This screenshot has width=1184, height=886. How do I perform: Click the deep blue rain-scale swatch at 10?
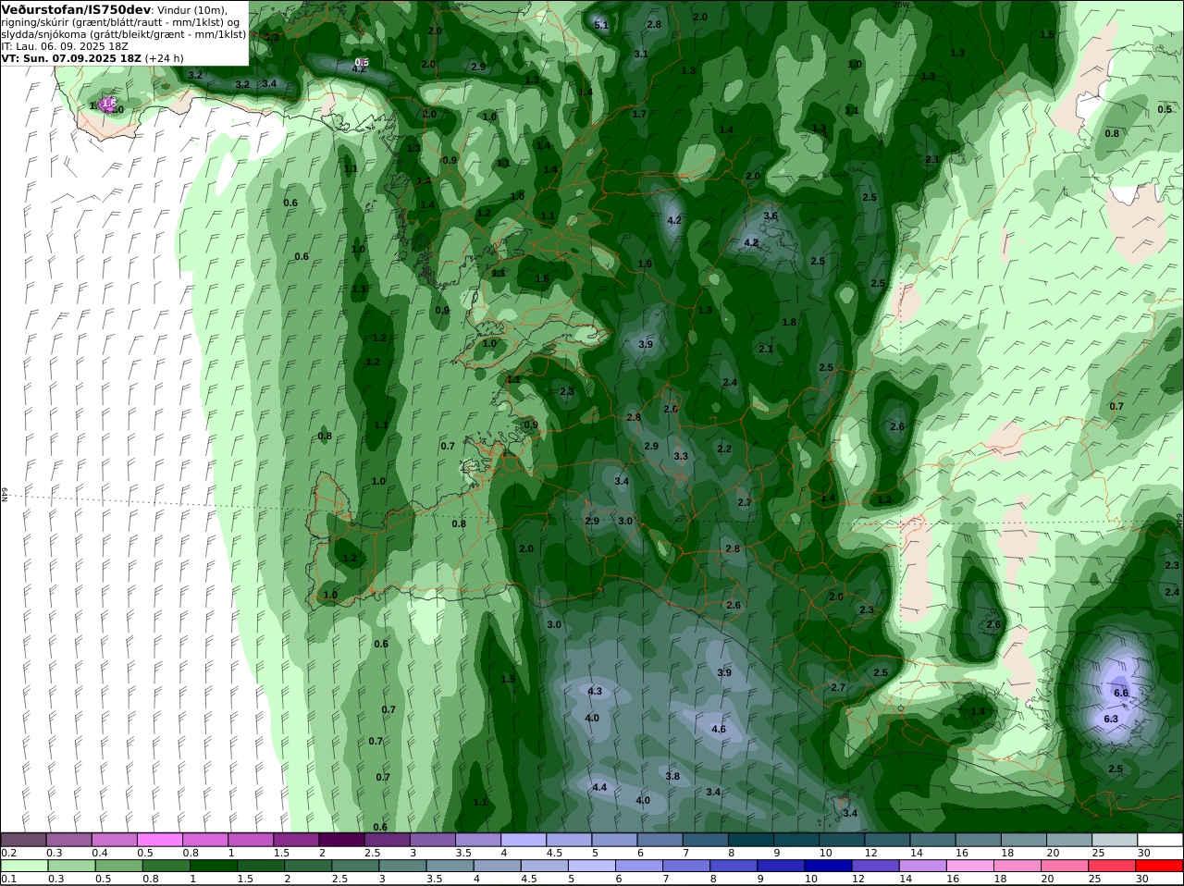click(830, 866)
